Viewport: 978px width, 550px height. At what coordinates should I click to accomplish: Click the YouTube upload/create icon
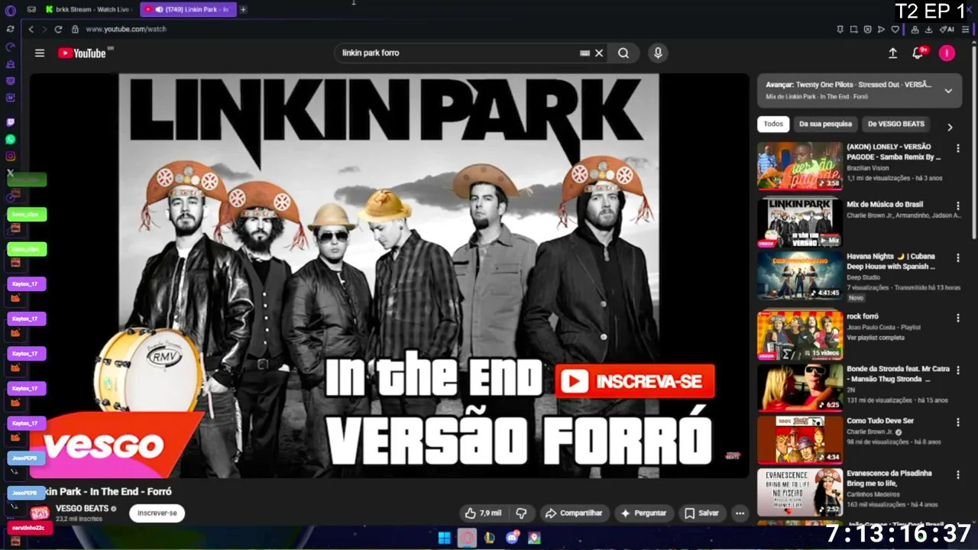892,53
